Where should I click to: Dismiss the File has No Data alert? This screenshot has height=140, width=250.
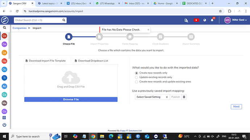click(x=148, y=30)
